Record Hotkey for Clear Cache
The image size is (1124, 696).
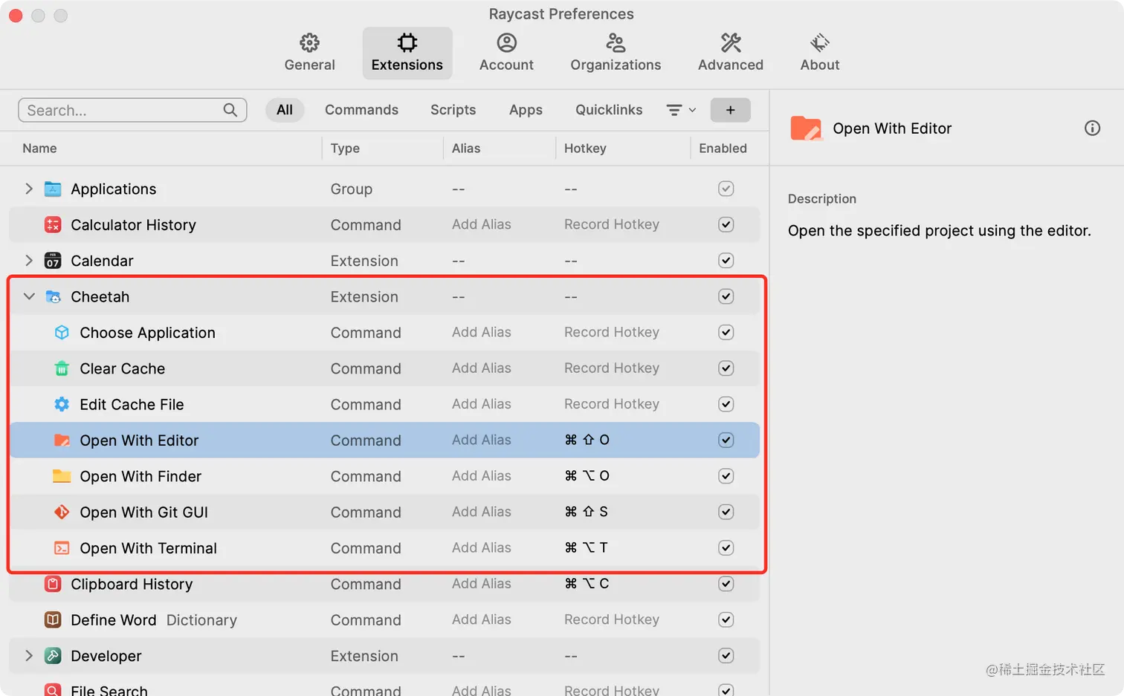click(612, 368)
